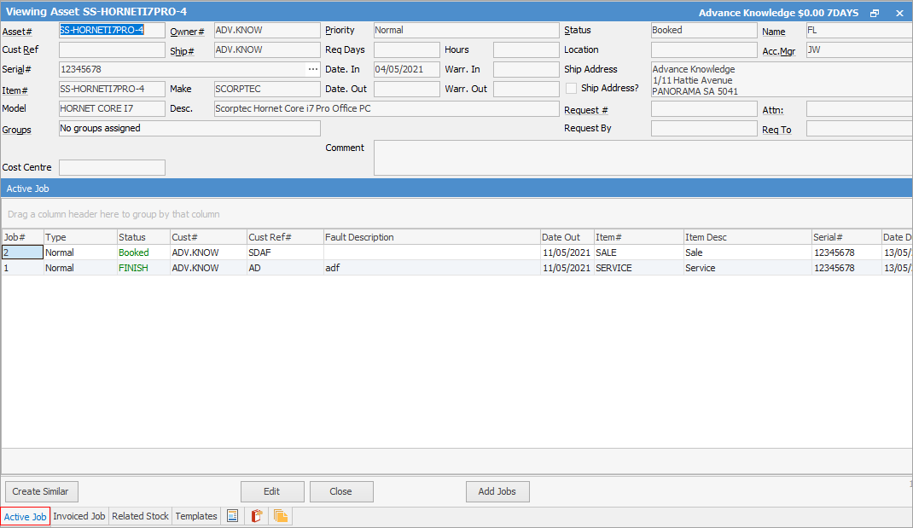
Task: Enable the Ship Address? checkbox
Action: [x=570, y=88]
